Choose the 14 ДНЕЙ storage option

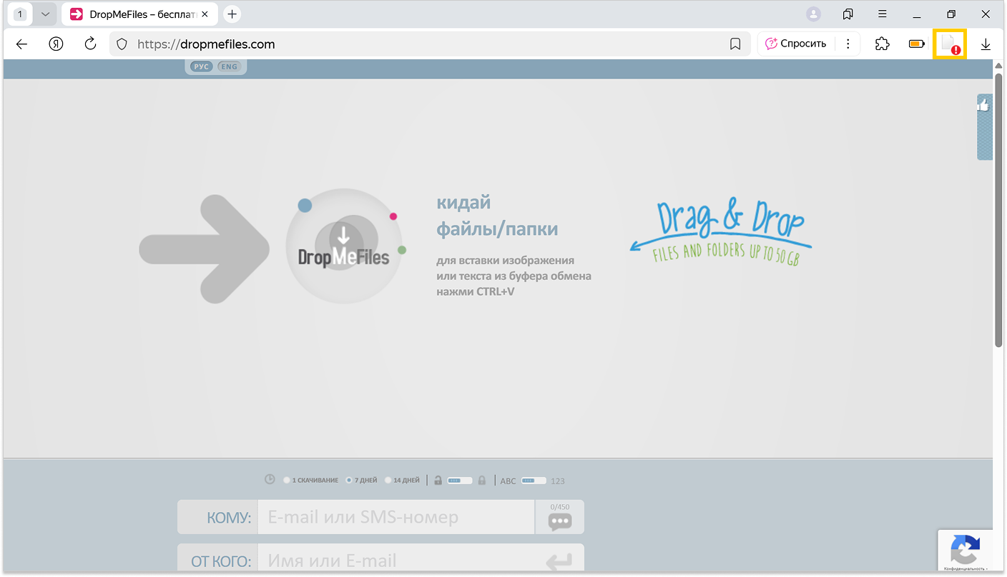(x=388, y=481)
